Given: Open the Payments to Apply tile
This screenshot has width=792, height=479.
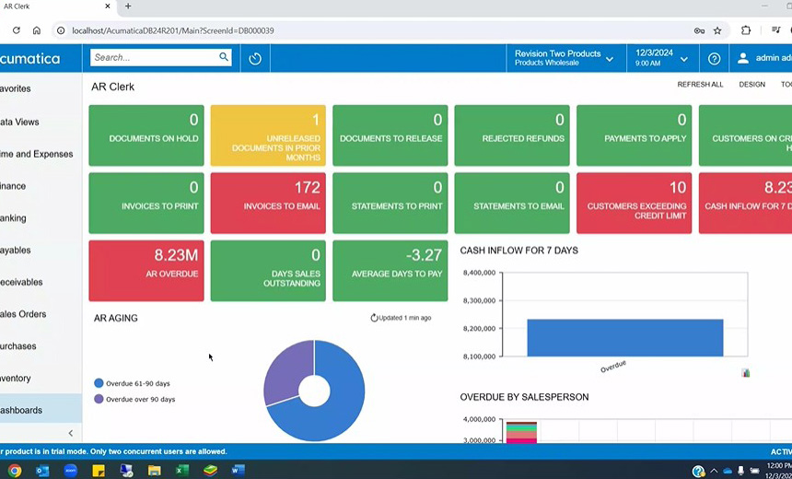Looking at the screenshot, I should (x=634, y=135).
